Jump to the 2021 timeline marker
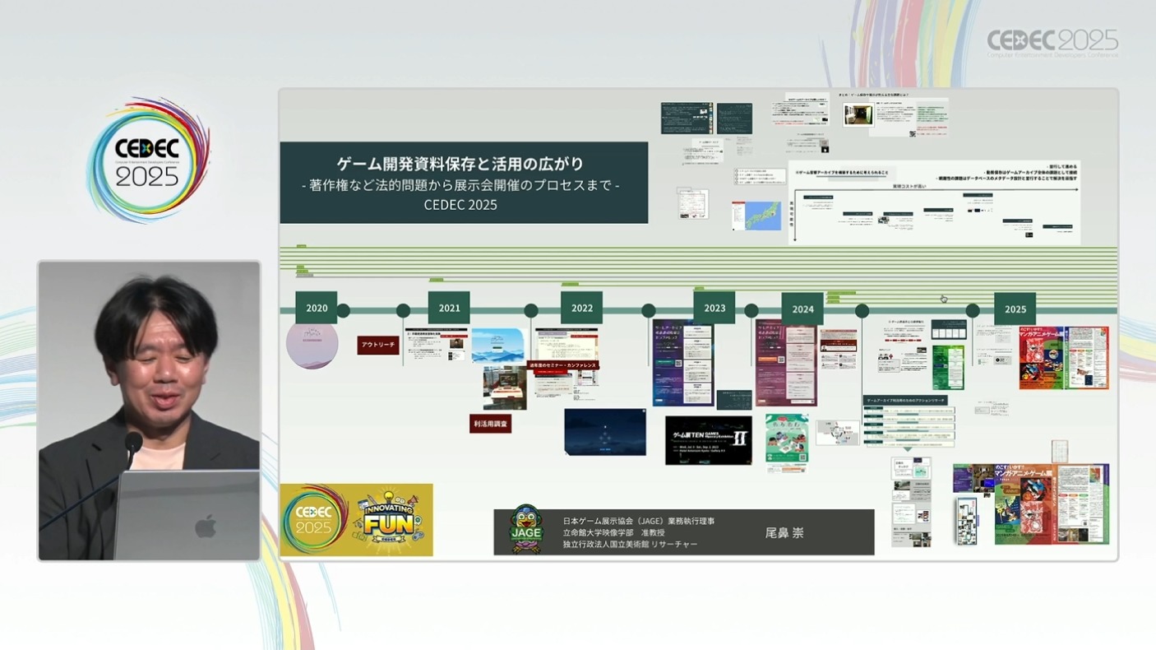The height and width of the screenshot is (650, 1156). click(449, 309)
